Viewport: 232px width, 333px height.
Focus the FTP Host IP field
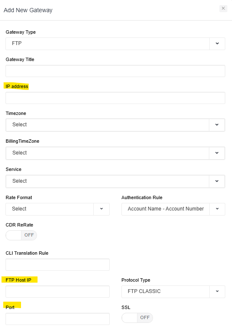[x=58, y=292]
